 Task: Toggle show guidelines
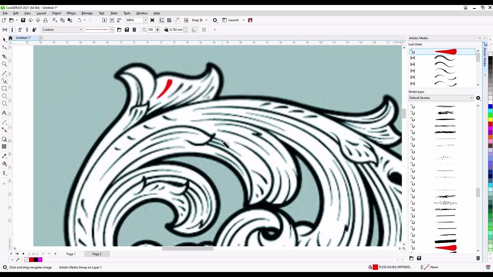pos(177,20)
